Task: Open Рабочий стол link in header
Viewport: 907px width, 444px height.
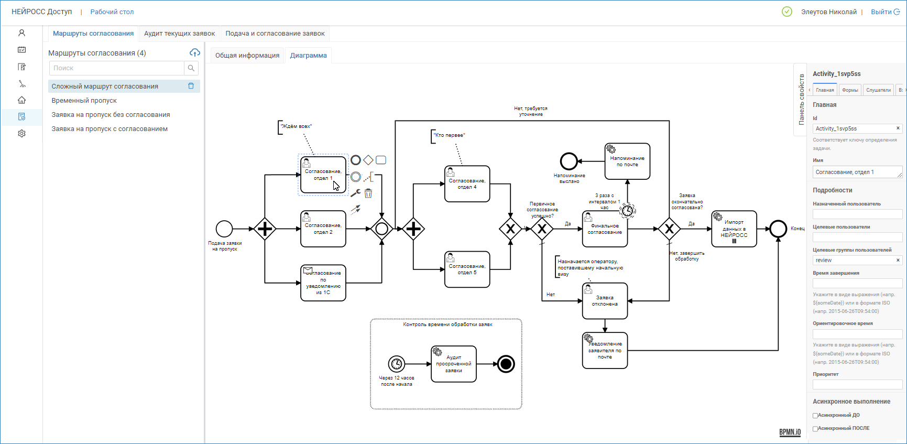Action: [112, 12]
